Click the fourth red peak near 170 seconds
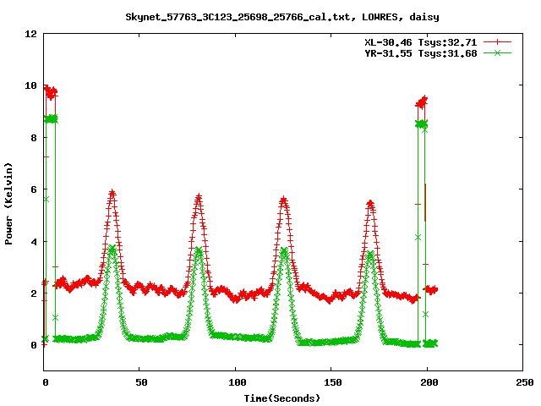Image resolution: width=541 pixels, height=406 pixels. [370, 204]
